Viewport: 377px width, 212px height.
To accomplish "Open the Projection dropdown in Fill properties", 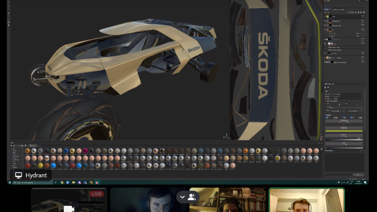I will pos(348,94).
